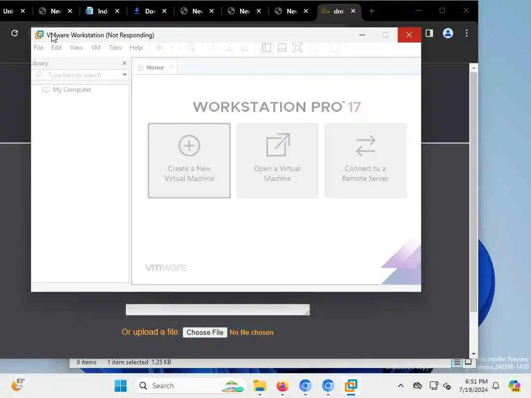Open the Help menu

(x=136, y=48)
